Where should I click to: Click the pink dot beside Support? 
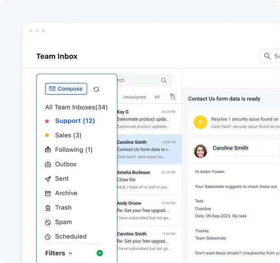tap(47, 121)
